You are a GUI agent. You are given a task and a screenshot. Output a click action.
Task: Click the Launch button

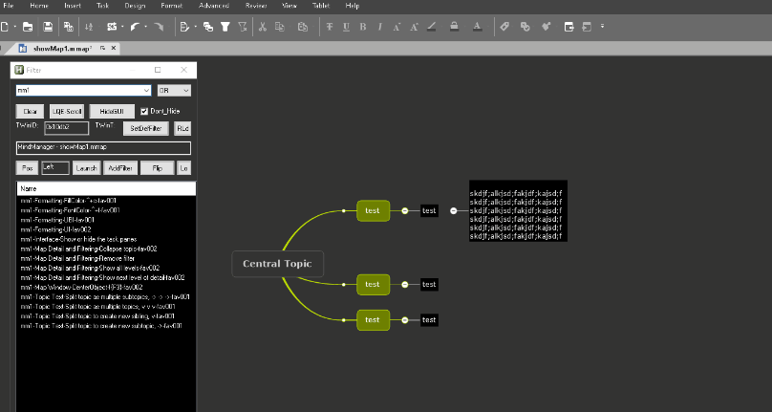coord(87,168)
